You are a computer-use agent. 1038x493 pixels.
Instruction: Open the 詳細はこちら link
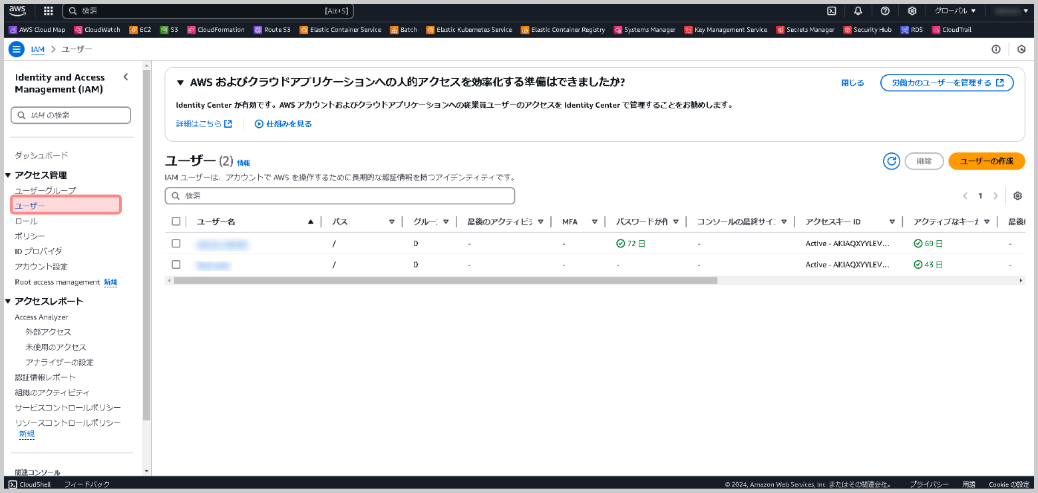coord(204,124)
